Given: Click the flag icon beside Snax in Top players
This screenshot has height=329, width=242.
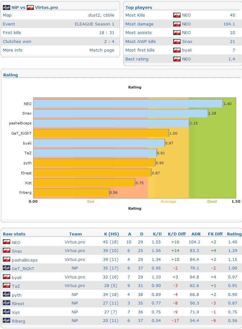Looking at the screenshot, I should [x=177, y=41].
